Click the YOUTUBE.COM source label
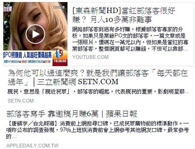The width and height of the screenshot is (195, 149). 90,57
